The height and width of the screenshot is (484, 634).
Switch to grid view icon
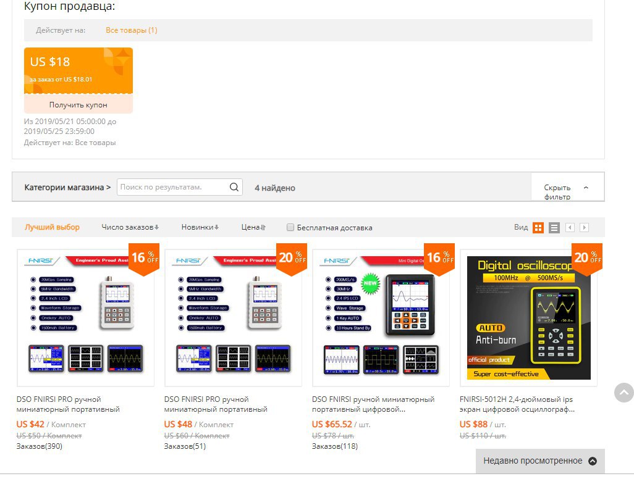coord(538,228)
